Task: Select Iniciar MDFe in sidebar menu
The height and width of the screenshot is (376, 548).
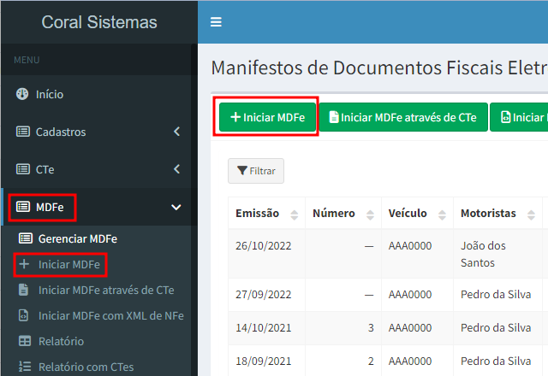Action: coord(68,264)
